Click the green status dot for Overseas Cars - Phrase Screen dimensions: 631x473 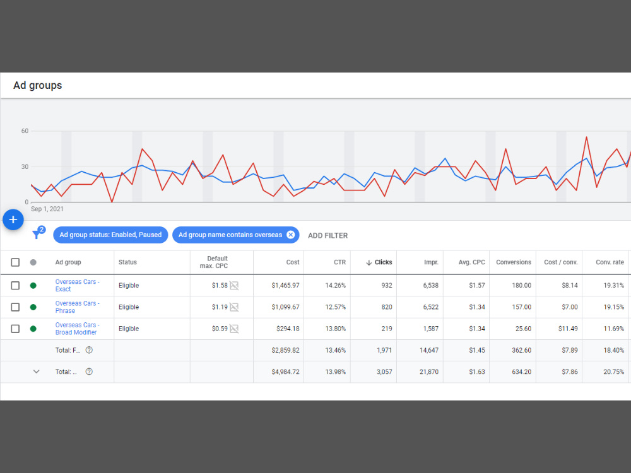click(x=33, y=307)
